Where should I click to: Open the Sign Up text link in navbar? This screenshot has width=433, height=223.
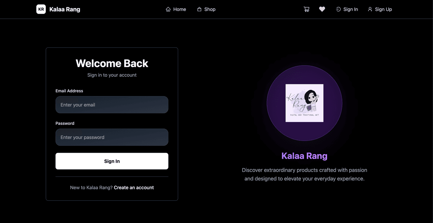tap(383, 9)
